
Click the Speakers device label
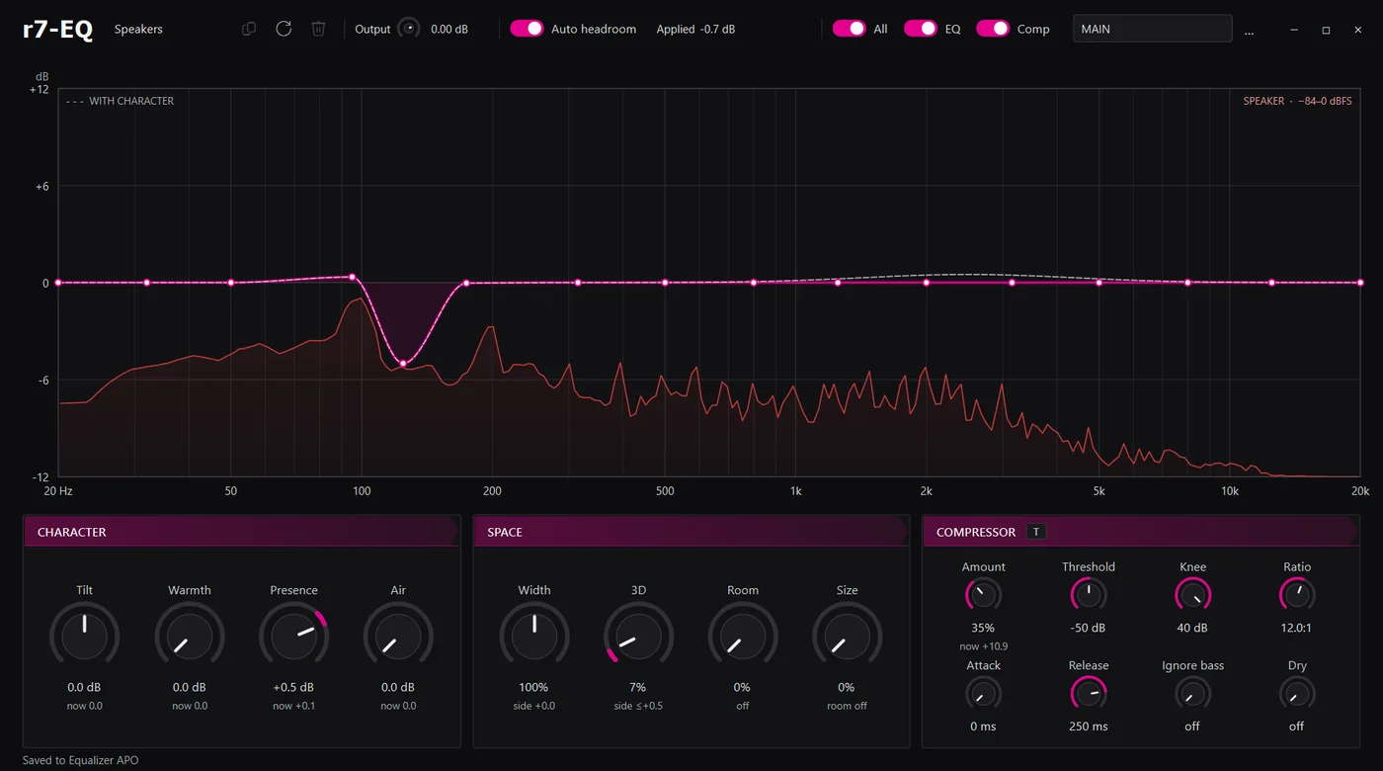(x=138, y=29)
